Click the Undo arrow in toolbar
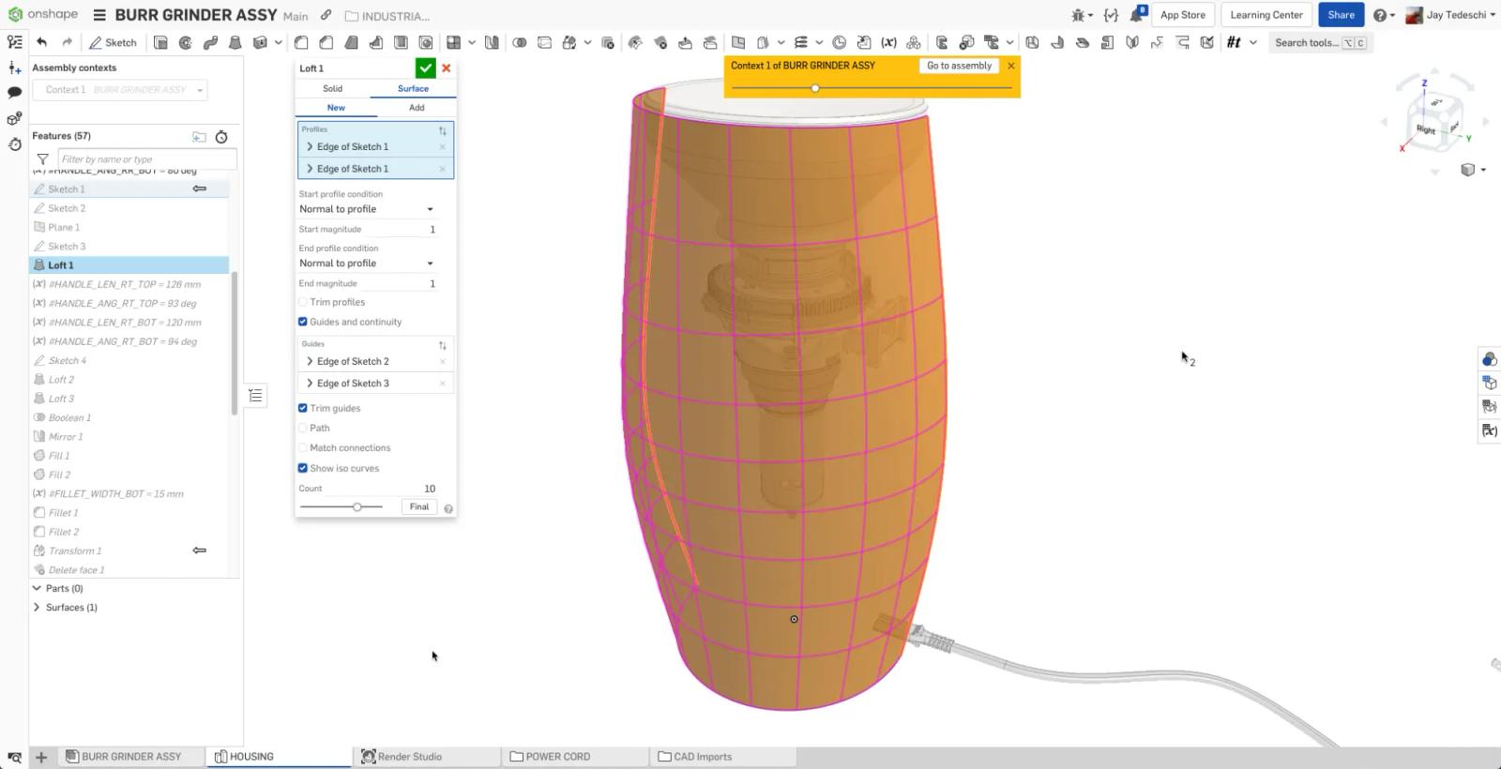This screenshot has height=769, width=1501. tap(41, 42)
